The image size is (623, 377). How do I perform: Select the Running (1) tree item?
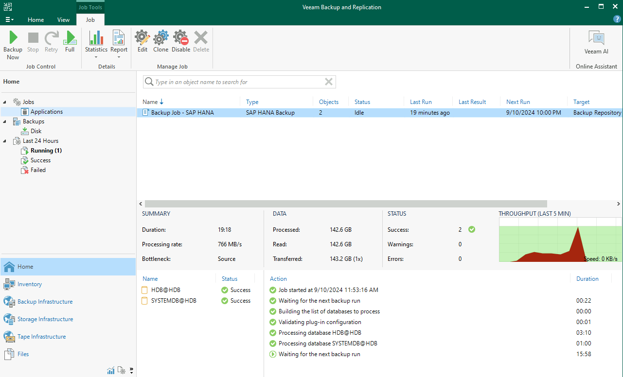pyautogui.click(x=46, y=151)
